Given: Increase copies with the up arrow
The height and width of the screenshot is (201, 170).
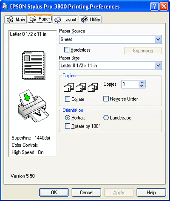Looking at the screenshot, I should [x=142, y=82].
